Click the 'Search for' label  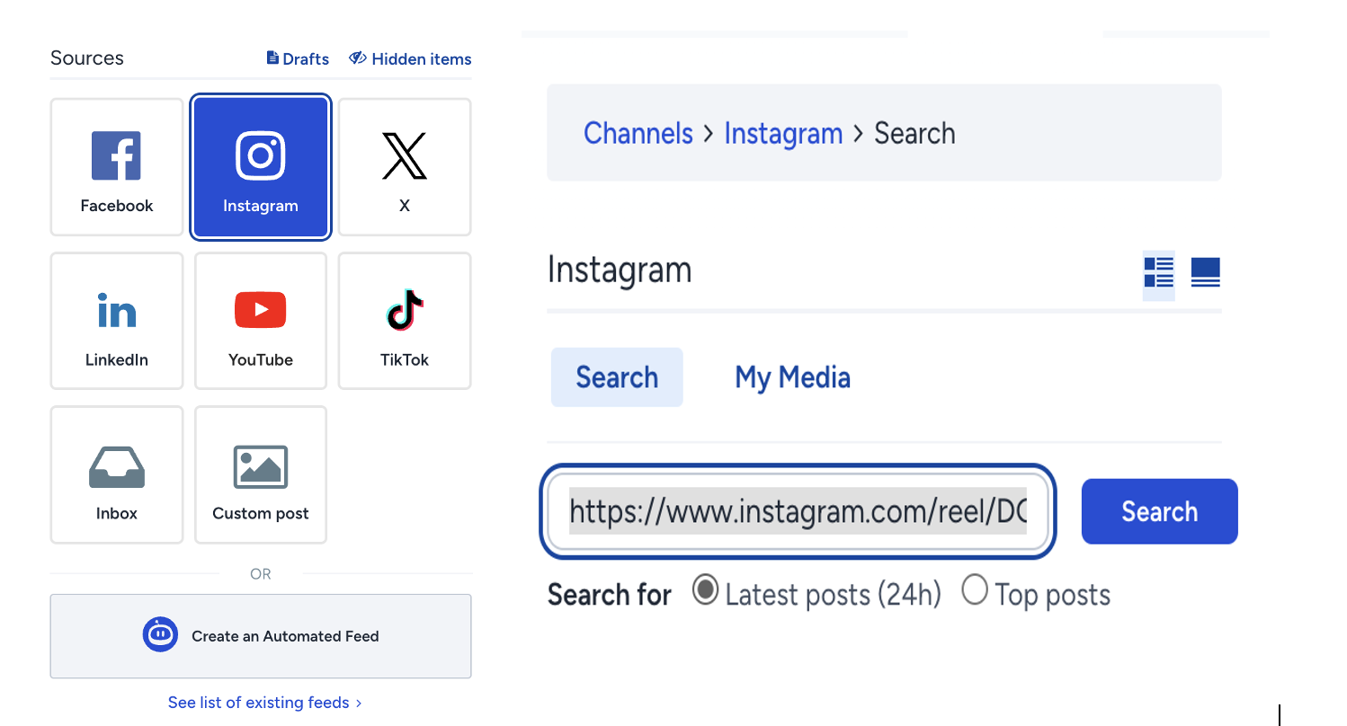610,595
